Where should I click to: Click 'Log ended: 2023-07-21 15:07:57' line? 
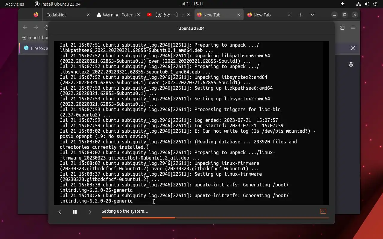[x=169, y=120]
